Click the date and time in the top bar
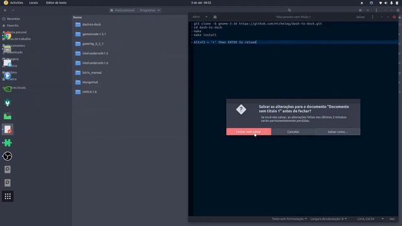402x226 pixels. (x=201, y=3)
